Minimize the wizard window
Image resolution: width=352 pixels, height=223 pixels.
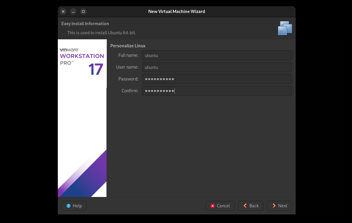73,12
